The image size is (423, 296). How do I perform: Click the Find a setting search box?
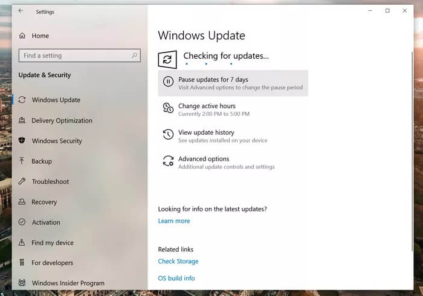coord(80,55)
